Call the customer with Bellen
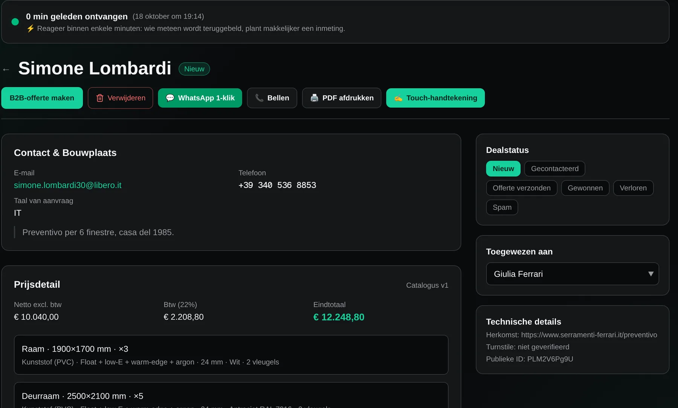The width and height of the screenshot is (678, 408). [272, 98]
